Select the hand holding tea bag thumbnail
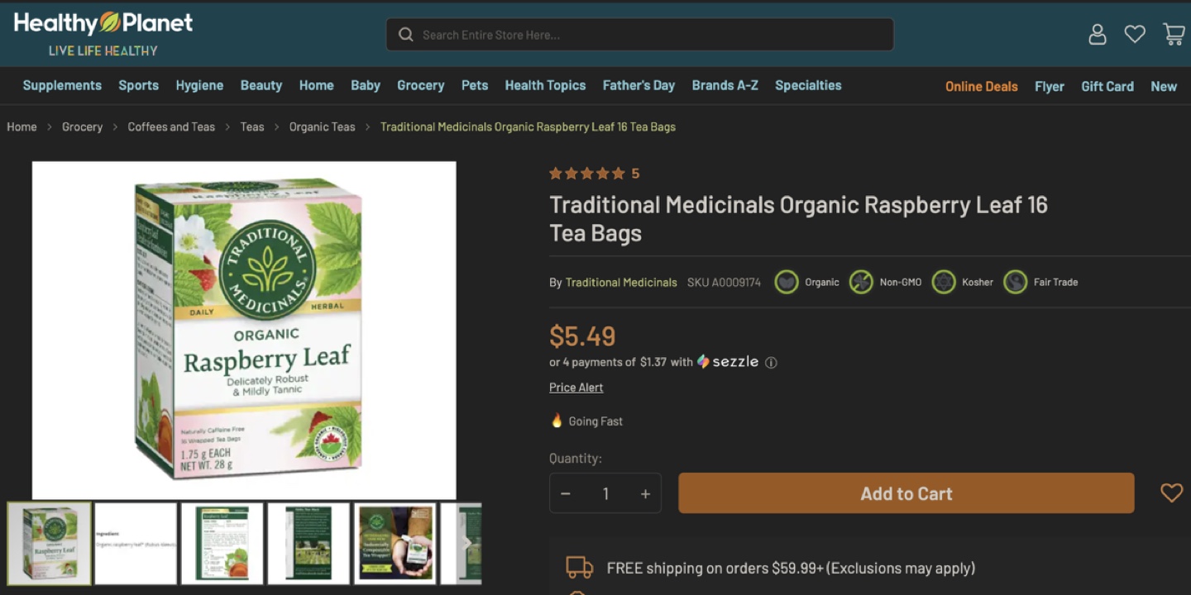Viewport: 1191px width, 595px height. (x=395, y=543)
